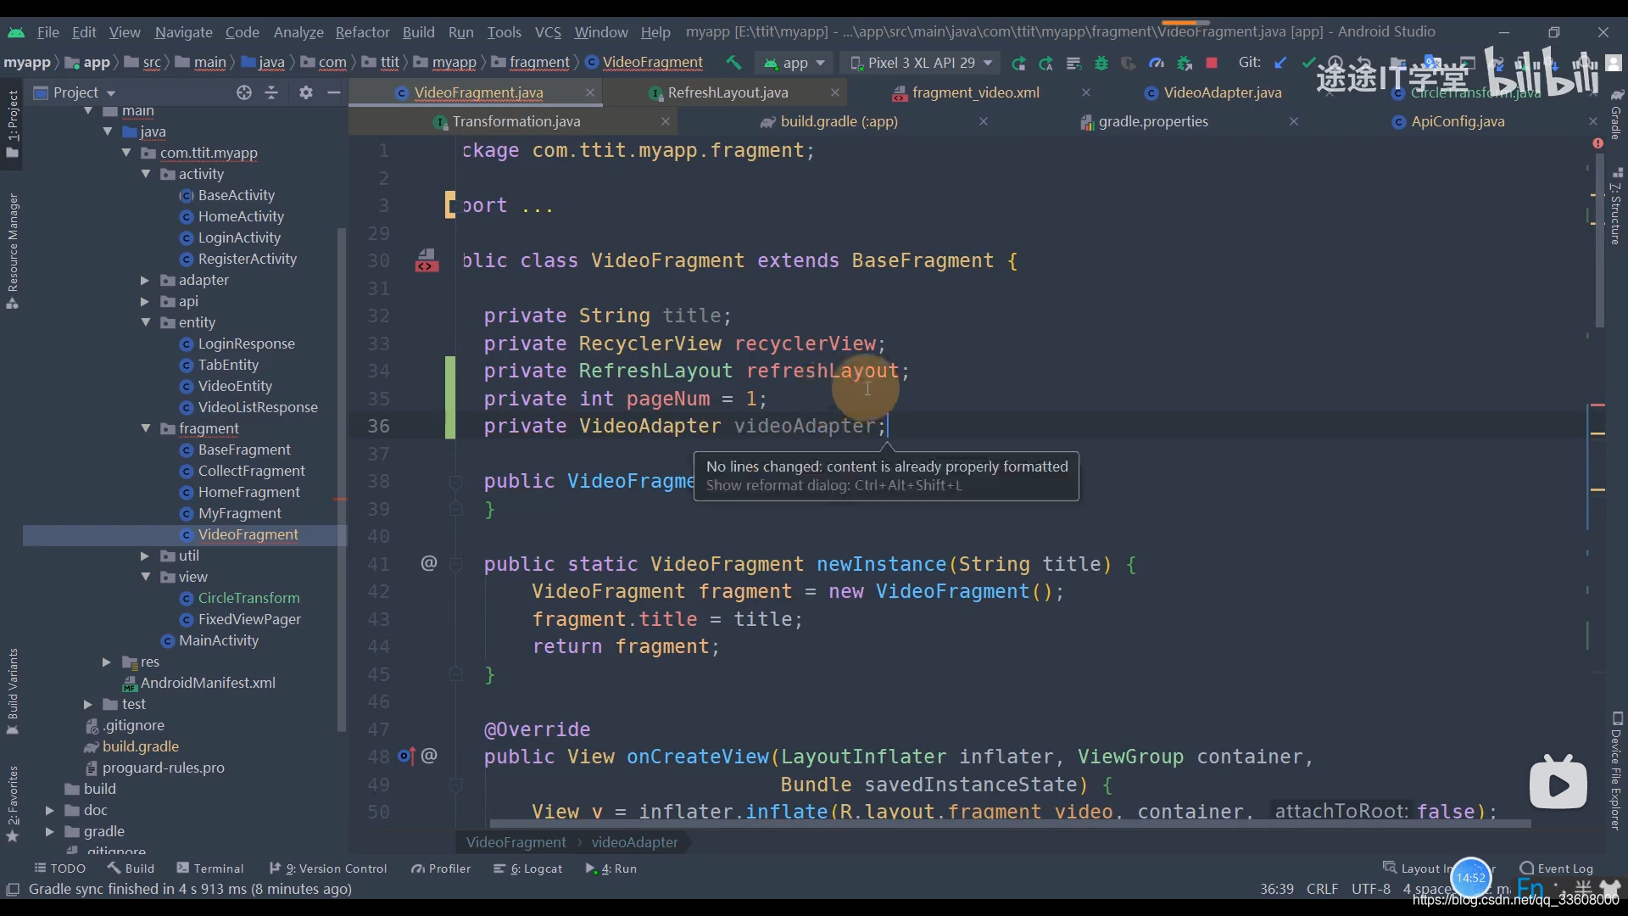Select VideoEntity in project tree

coord(235,386)
